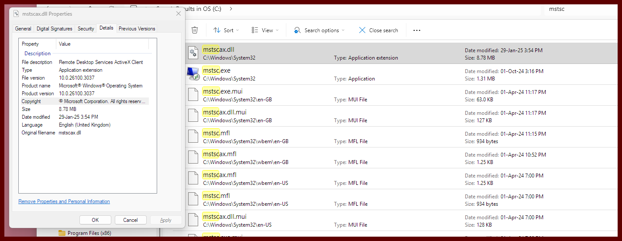
Task: Click the mstscax.mfl wbem\en-US file icon
Action: click(193, 178)
